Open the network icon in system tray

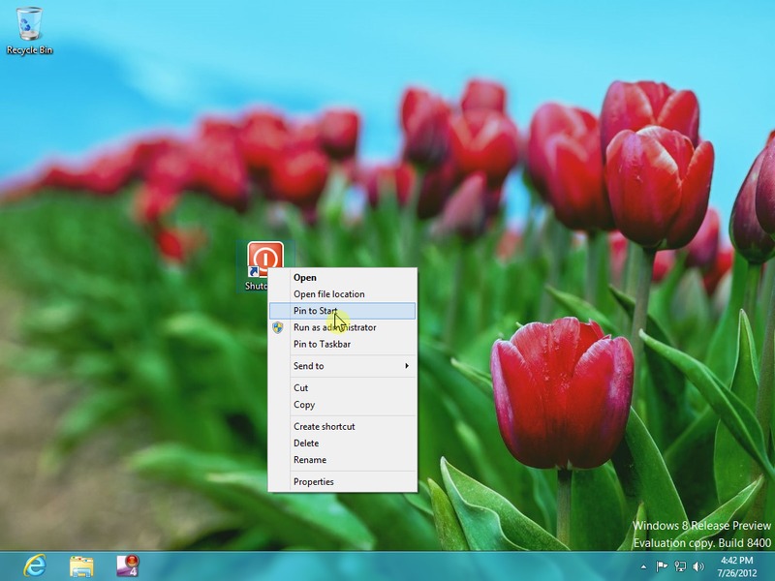tap(680, 566)
